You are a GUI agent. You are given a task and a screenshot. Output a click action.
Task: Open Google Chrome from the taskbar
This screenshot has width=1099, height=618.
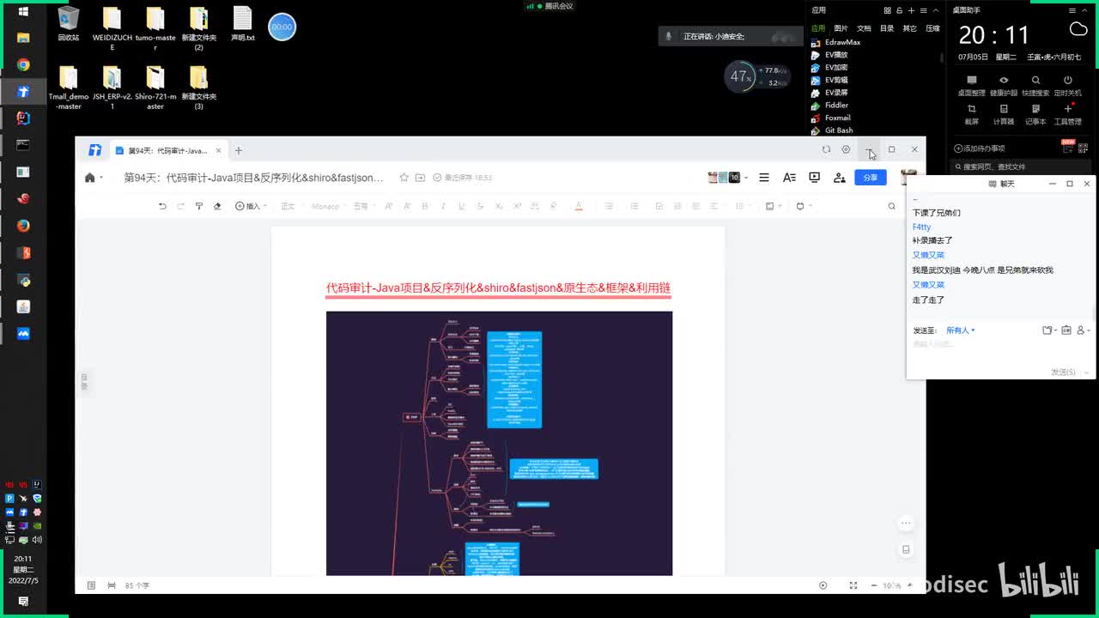click(x=23, y=65)
